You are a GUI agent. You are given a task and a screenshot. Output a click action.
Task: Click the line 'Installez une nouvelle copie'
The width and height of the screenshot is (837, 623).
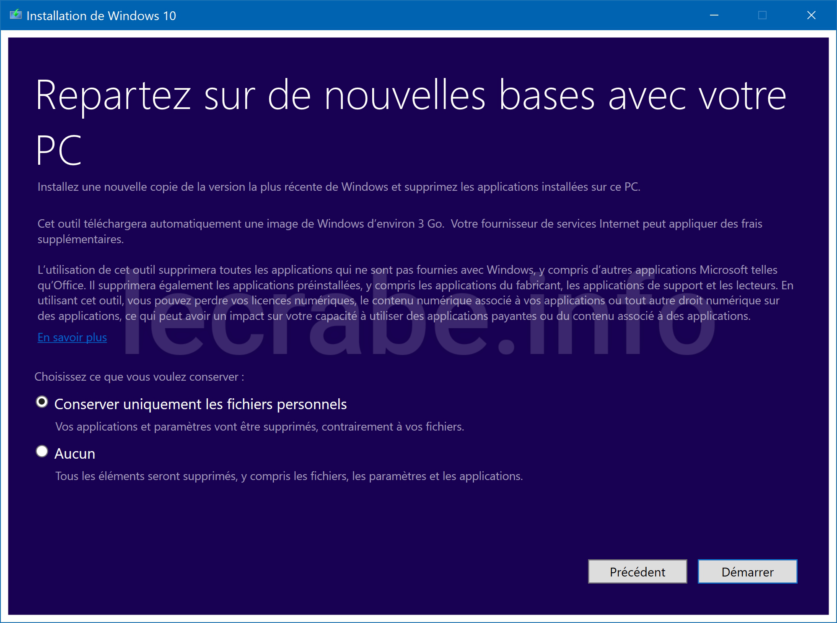[x=339, y=187]
